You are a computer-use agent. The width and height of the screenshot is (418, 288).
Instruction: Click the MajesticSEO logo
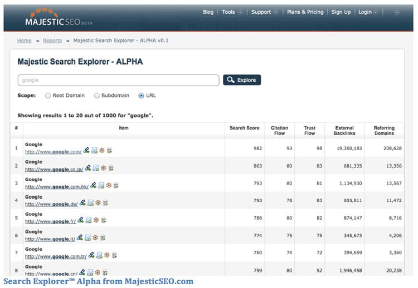pos(59,17)
